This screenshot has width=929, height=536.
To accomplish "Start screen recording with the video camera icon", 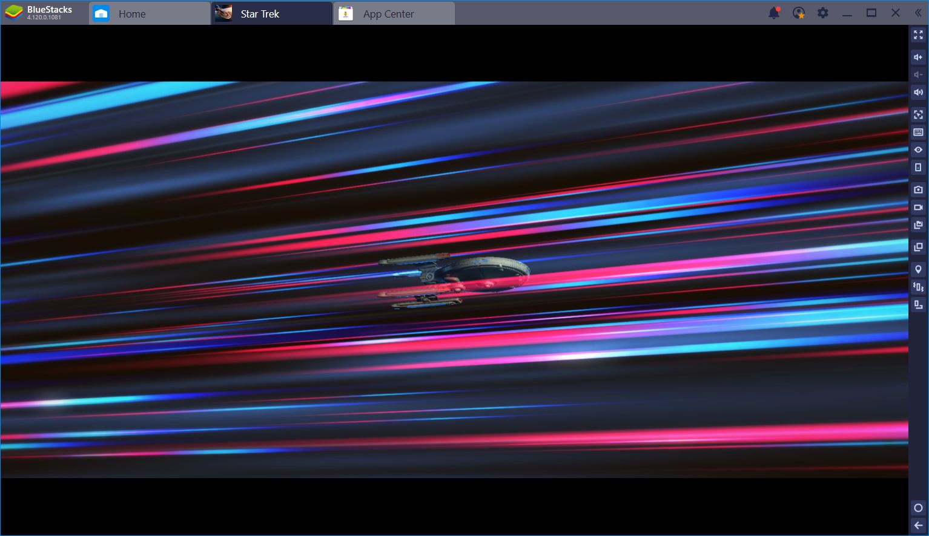I will click(x=918, y=207).
